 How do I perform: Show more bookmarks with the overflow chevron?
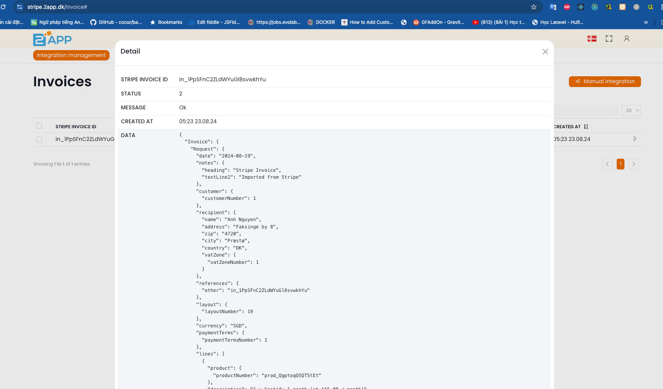(646, 22)
